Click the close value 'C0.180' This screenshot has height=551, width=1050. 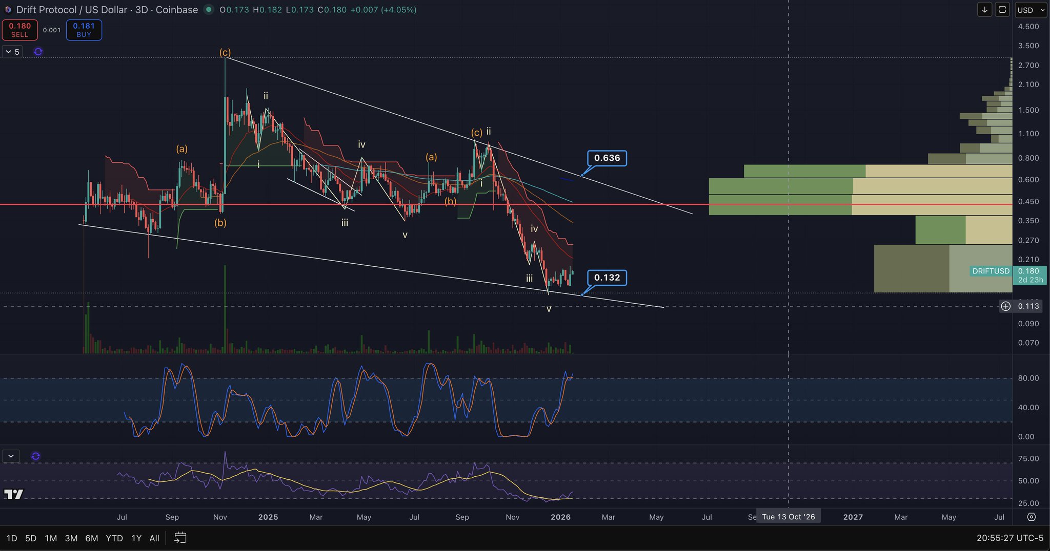(332, 10)
